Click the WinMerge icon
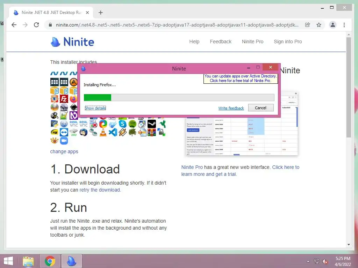Viewport: 358px width, 268px height. click(142, 132)
